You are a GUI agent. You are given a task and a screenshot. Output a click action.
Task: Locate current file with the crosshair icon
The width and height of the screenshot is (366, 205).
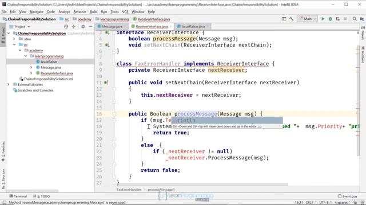66,27
